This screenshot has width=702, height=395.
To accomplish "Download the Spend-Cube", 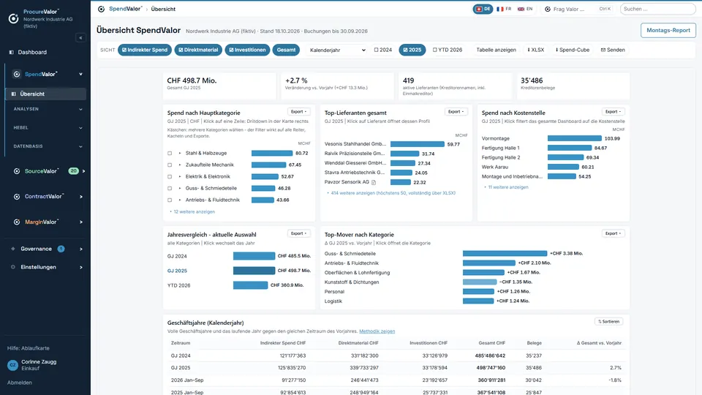I will click(573, 50).
